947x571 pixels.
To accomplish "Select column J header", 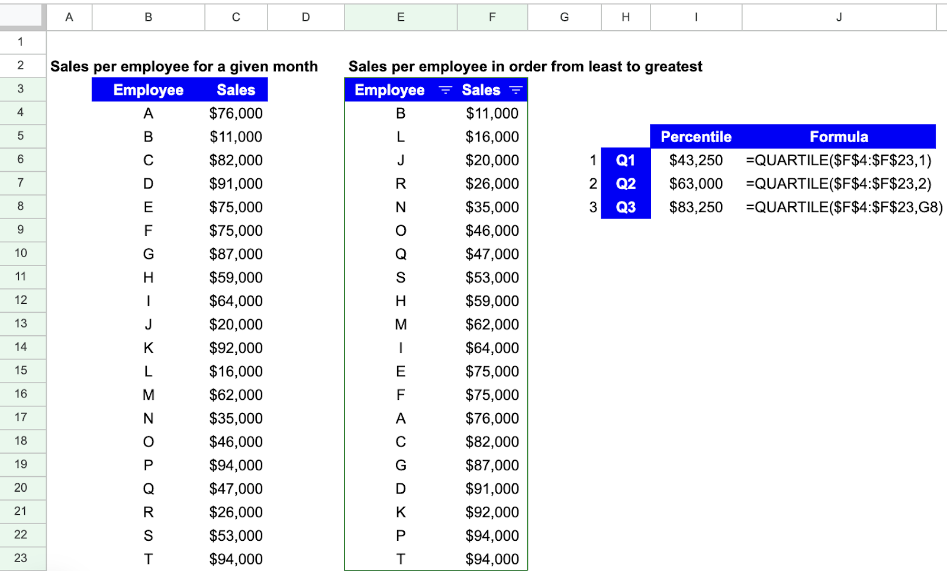I will (x=839, y=17).
